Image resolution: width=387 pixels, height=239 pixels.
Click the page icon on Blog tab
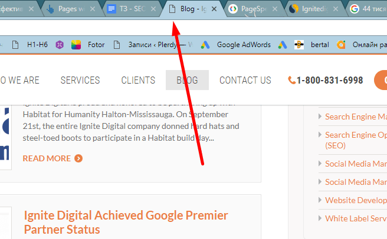click(x=172, y=9)
